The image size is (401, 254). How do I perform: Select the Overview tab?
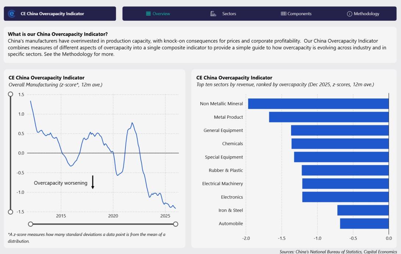coord(161,14)
